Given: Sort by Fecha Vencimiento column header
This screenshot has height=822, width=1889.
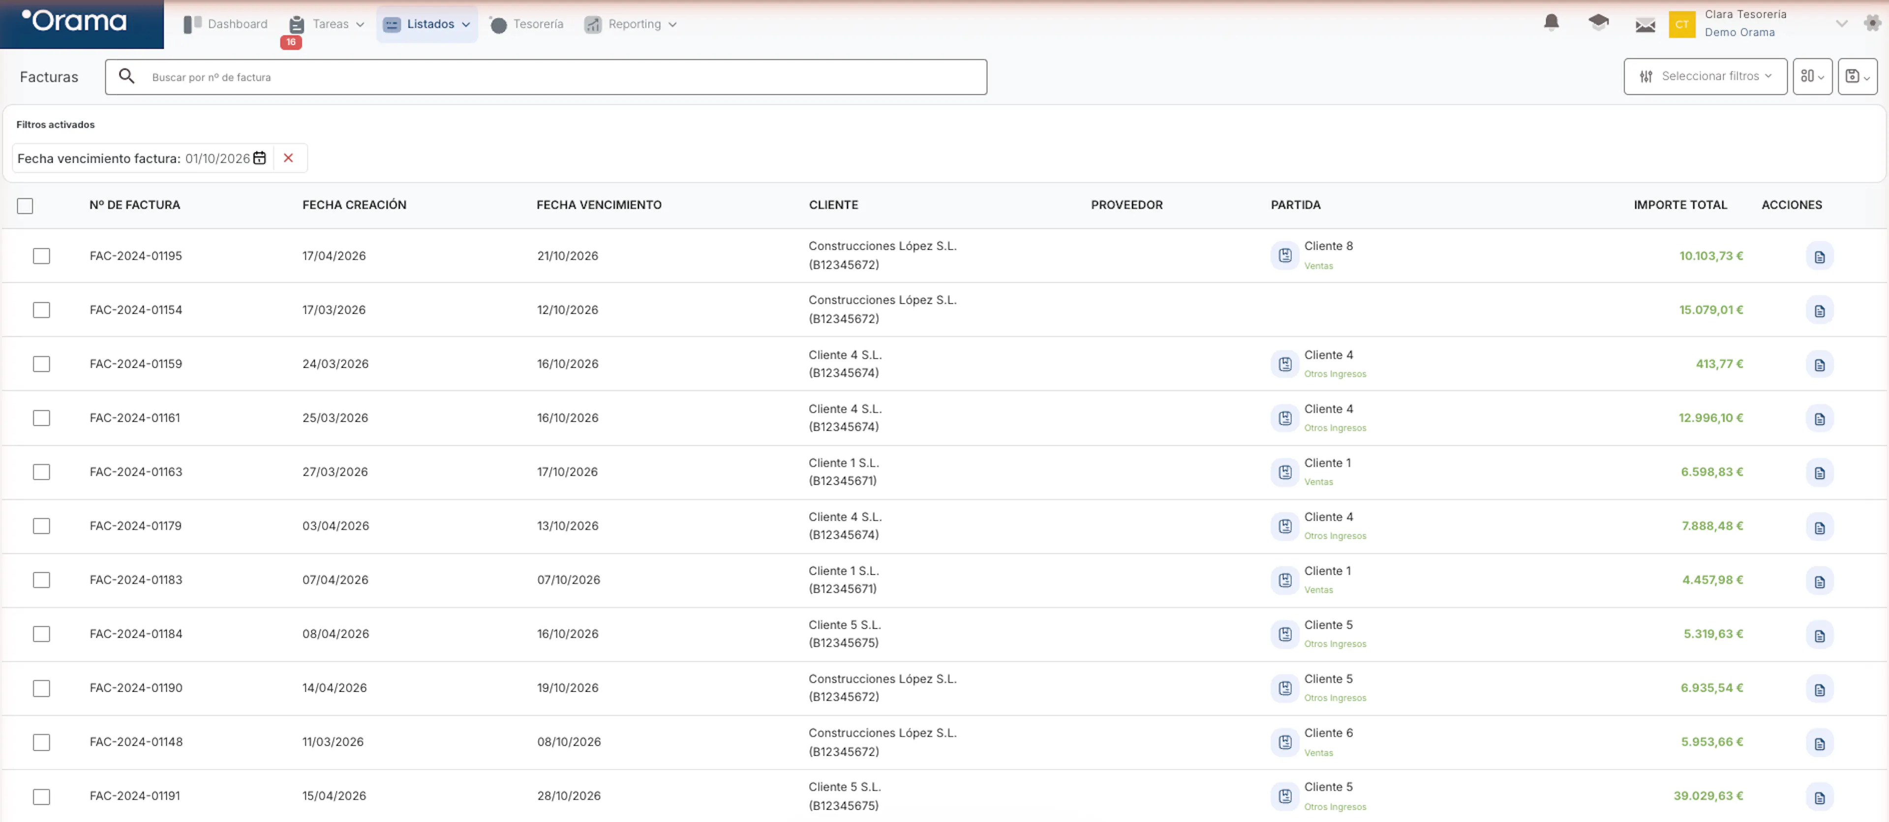Looking at the screenshot, I should click(598, 205).
